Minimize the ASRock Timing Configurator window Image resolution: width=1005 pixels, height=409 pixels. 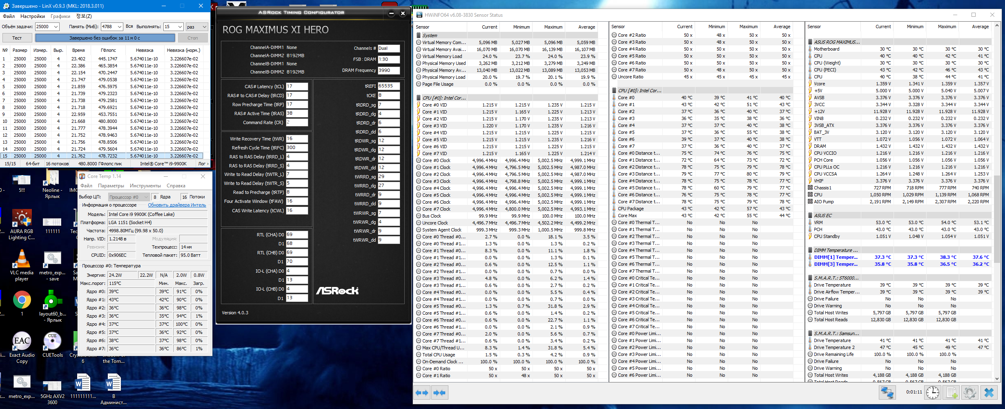[x=391, y=13]
